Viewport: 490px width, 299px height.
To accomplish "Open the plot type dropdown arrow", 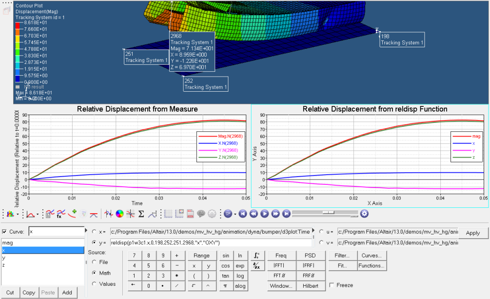I will click(19, 214).
